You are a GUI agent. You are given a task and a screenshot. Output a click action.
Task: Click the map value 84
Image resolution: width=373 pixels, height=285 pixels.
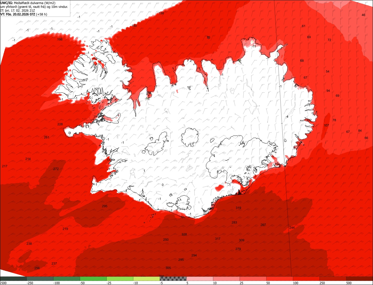tap(360, 131)
